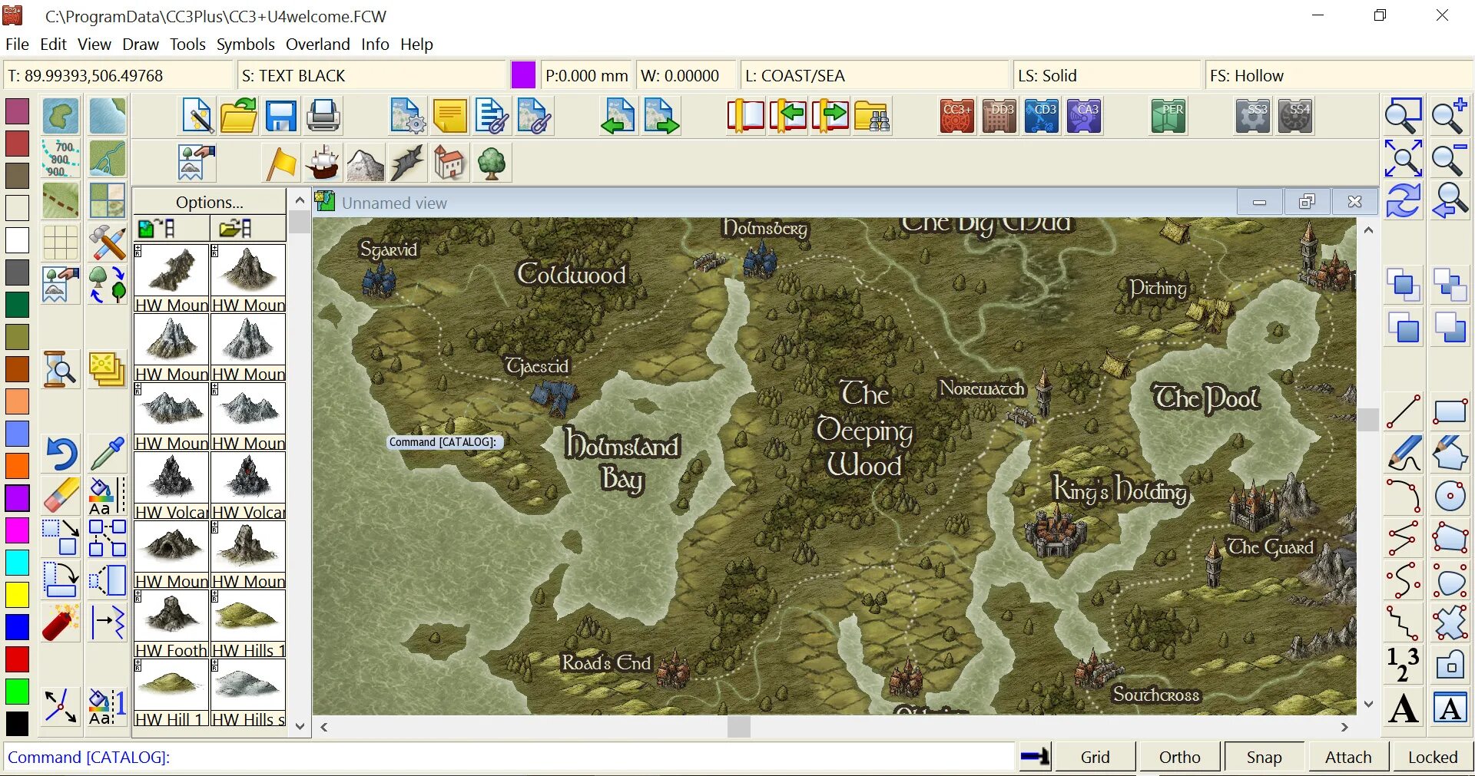
Task: Select the PER symbol set icon
Action: (1168, 117)
